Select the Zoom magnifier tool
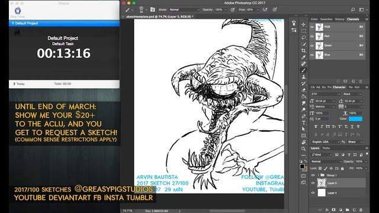 pos(303,149)
